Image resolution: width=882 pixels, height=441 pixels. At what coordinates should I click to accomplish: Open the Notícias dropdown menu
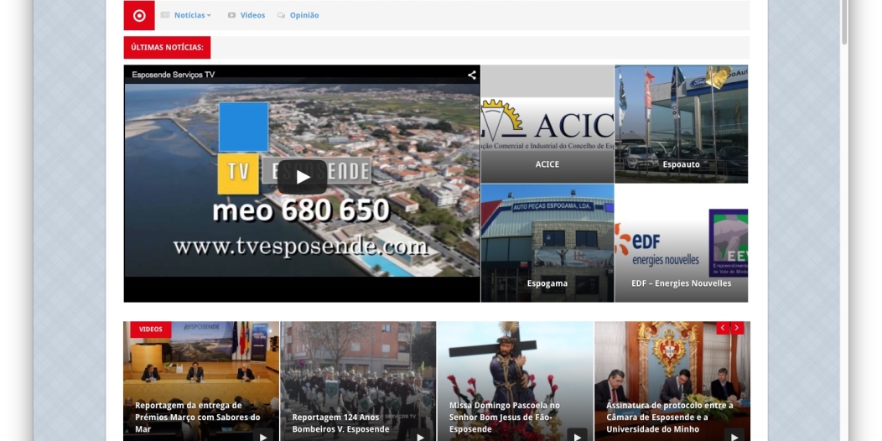point(192,15)
